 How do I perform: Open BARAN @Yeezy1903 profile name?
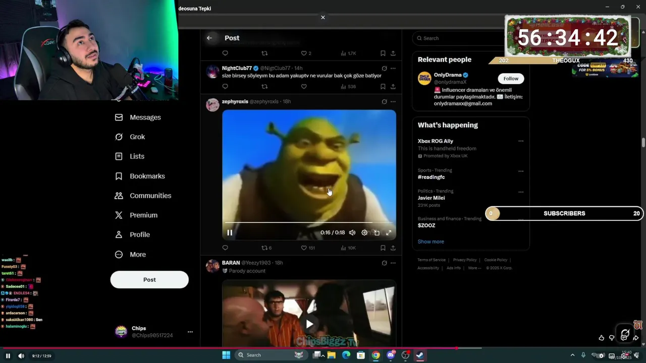click(231, 263)
